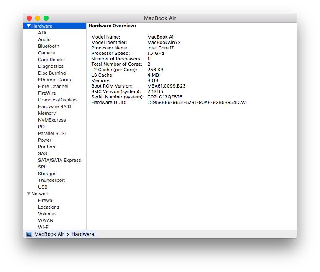The width and height of the screenshot is (320, 272).
Task: Open the Fibre Channel section
Action: pos(53,86)
